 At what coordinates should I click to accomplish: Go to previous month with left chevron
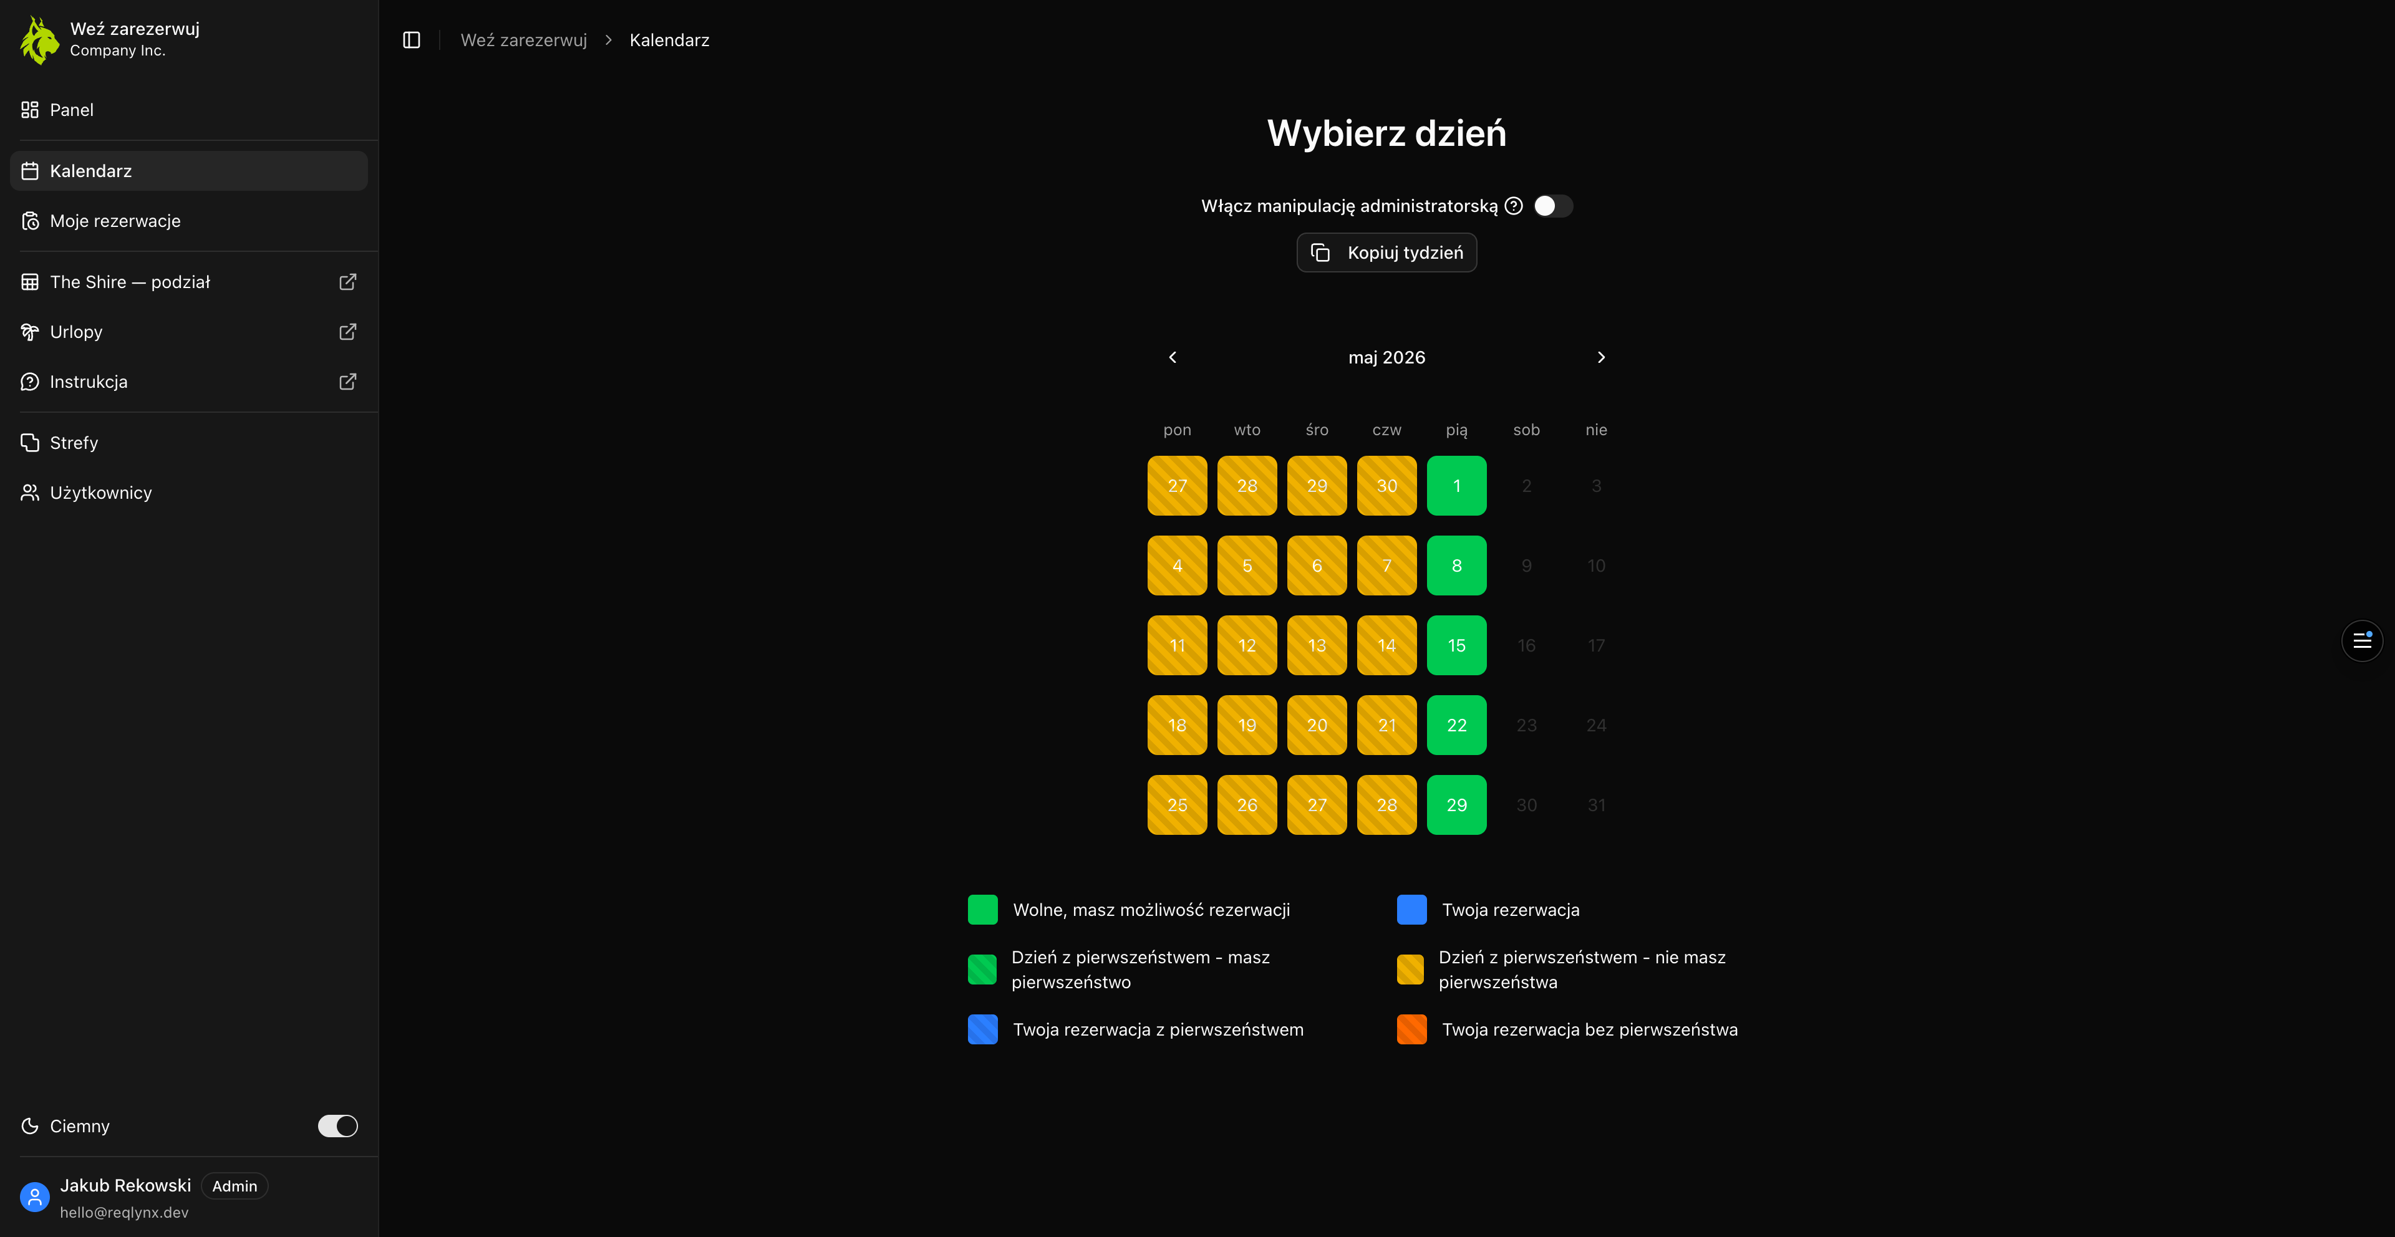(x=1173, y=357)
